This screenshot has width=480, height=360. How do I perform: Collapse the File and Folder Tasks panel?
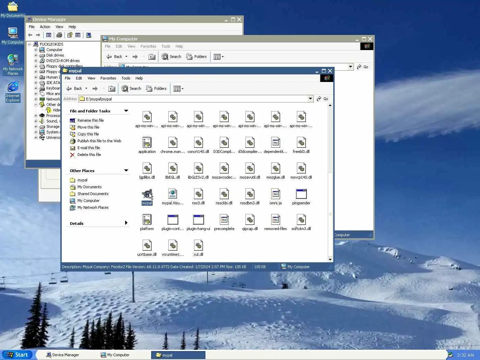point(126,111)
